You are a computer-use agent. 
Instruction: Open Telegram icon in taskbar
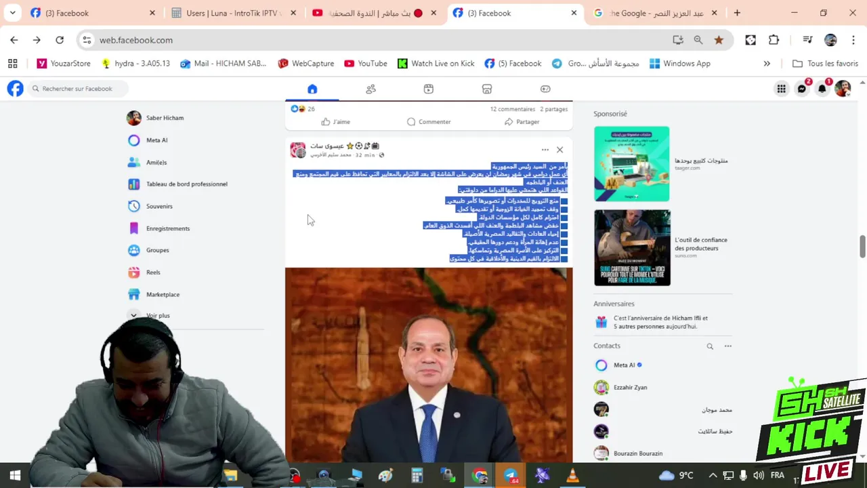511,476
